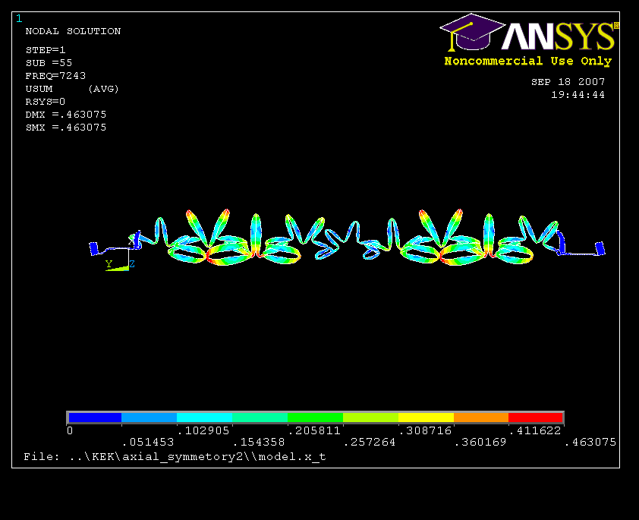Click the pure green legend band

(315, 418)
